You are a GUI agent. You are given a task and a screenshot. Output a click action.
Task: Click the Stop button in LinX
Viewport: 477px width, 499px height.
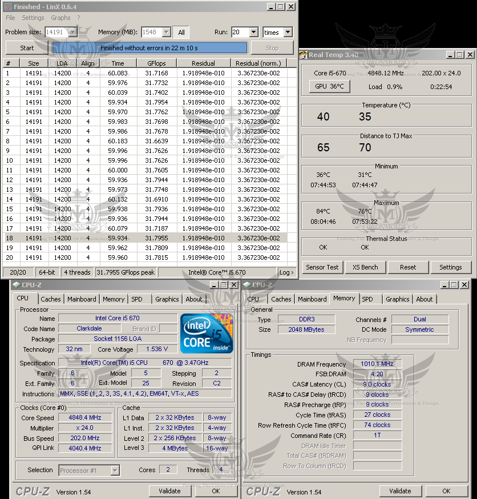click(x=272, y=48)
